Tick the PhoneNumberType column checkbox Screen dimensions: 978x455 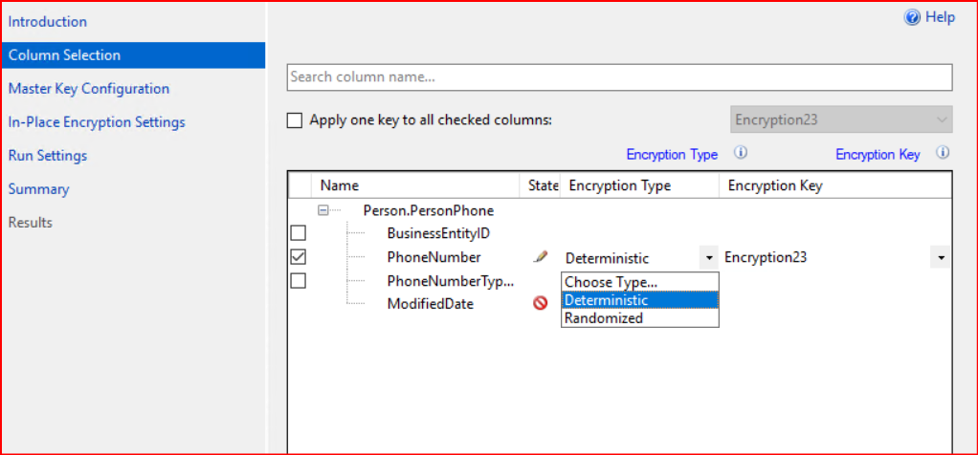(x=299, y=281)
